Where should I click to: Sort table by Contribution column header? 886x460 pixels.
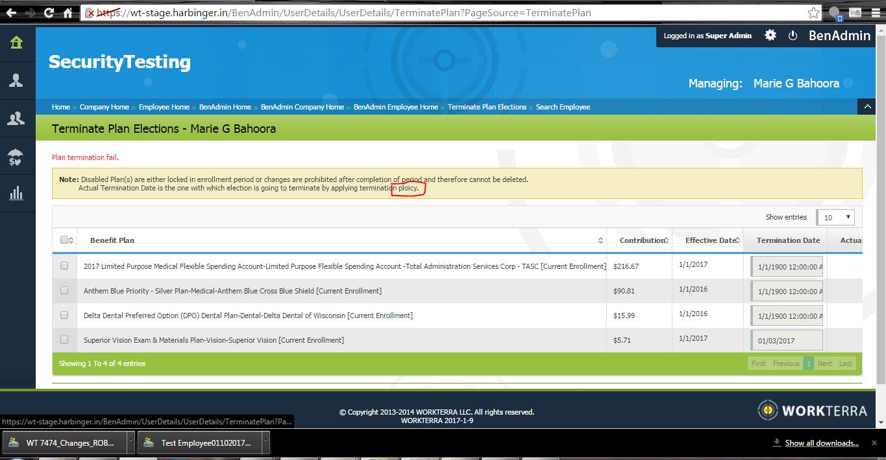(642, 240)
